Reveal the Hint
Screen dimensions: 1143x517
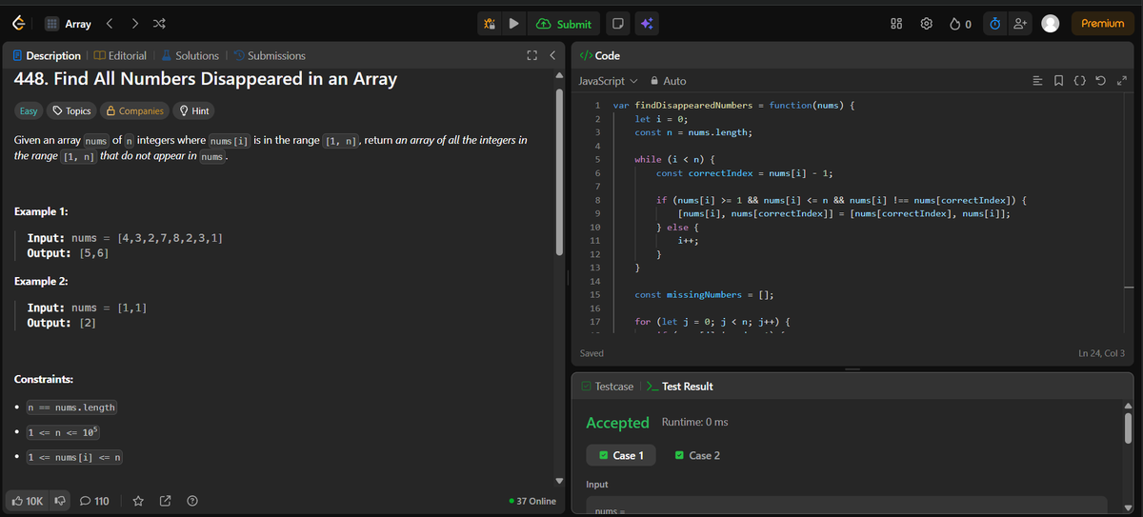(193, 111)
